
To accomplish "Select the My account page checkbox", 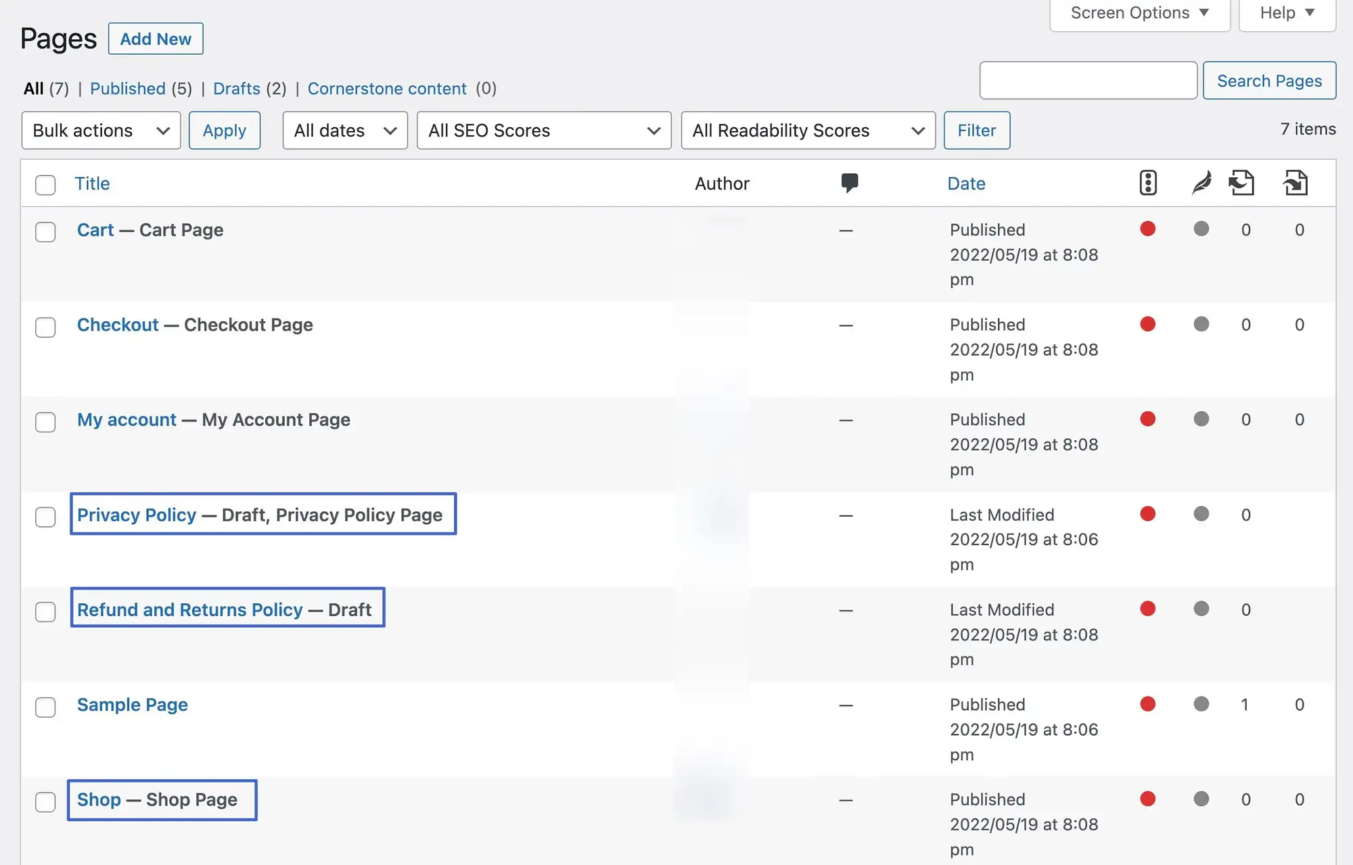I will (x=45, y=422).
